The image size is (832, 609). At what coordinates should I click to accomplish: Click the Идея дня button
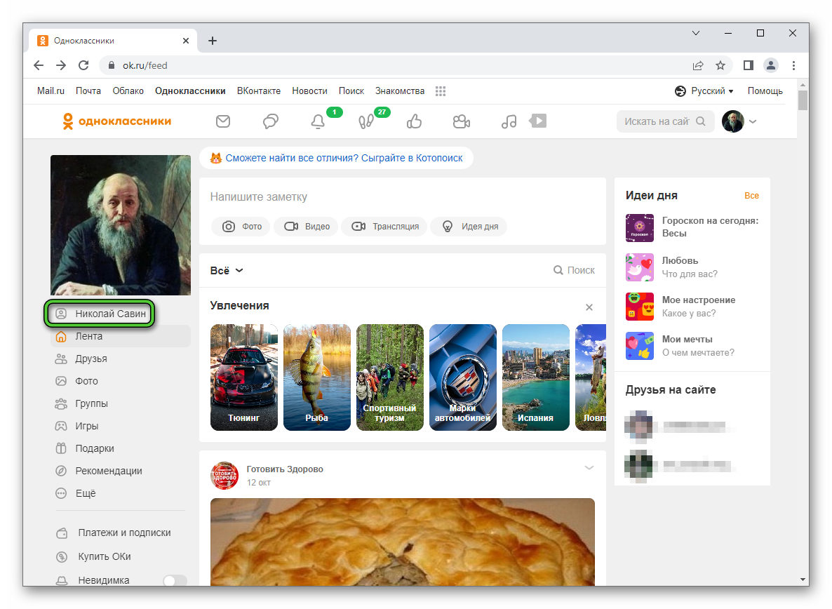[x=469, y=227]
